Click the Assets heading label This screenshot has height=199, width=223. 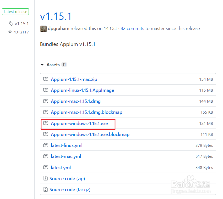[53, 65]
